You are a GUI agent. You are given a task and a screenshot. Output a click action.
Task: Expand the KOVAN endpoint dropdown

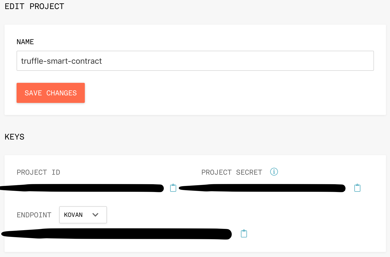pyautogui.click(x=83, y=215)
